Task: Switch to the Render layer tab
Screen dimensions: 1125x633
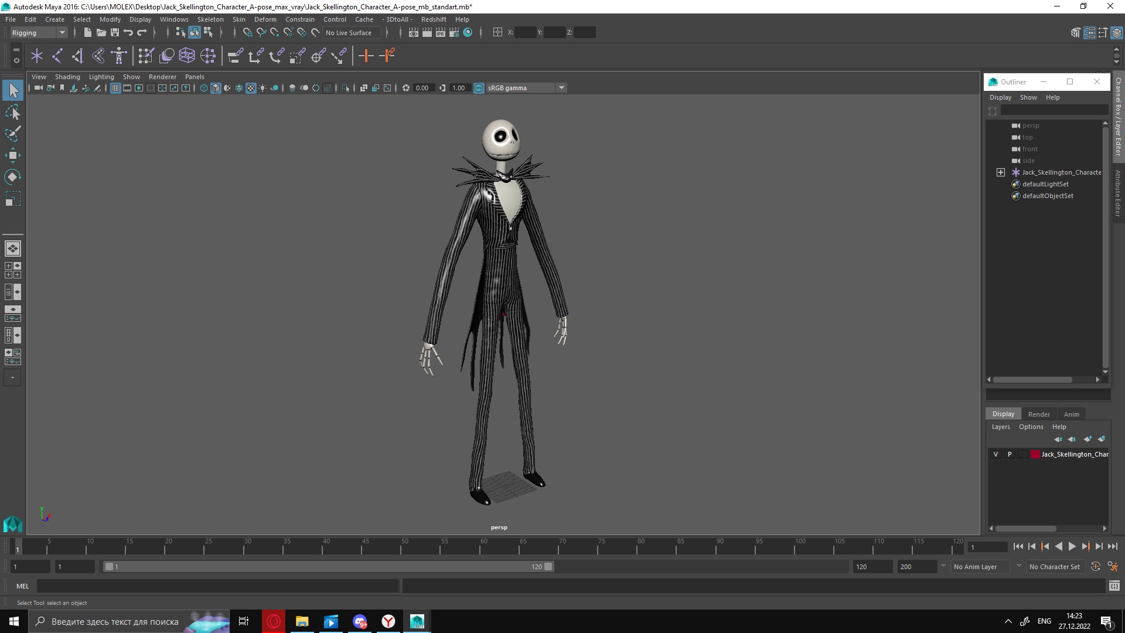Action: pos(1039,414)
